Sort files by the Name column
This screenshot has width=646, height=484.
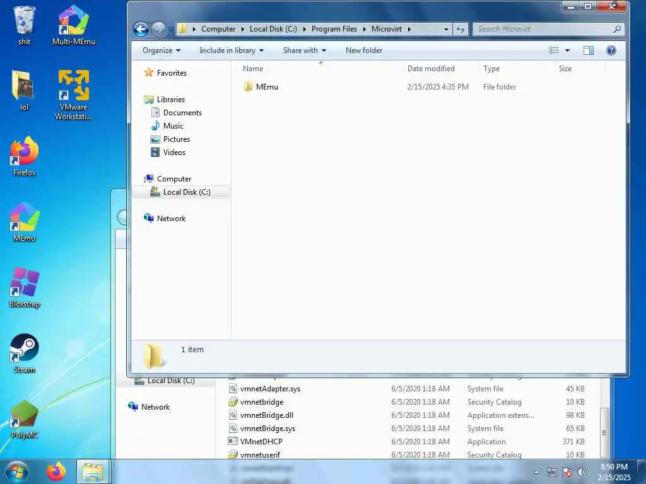coord(321,69)
